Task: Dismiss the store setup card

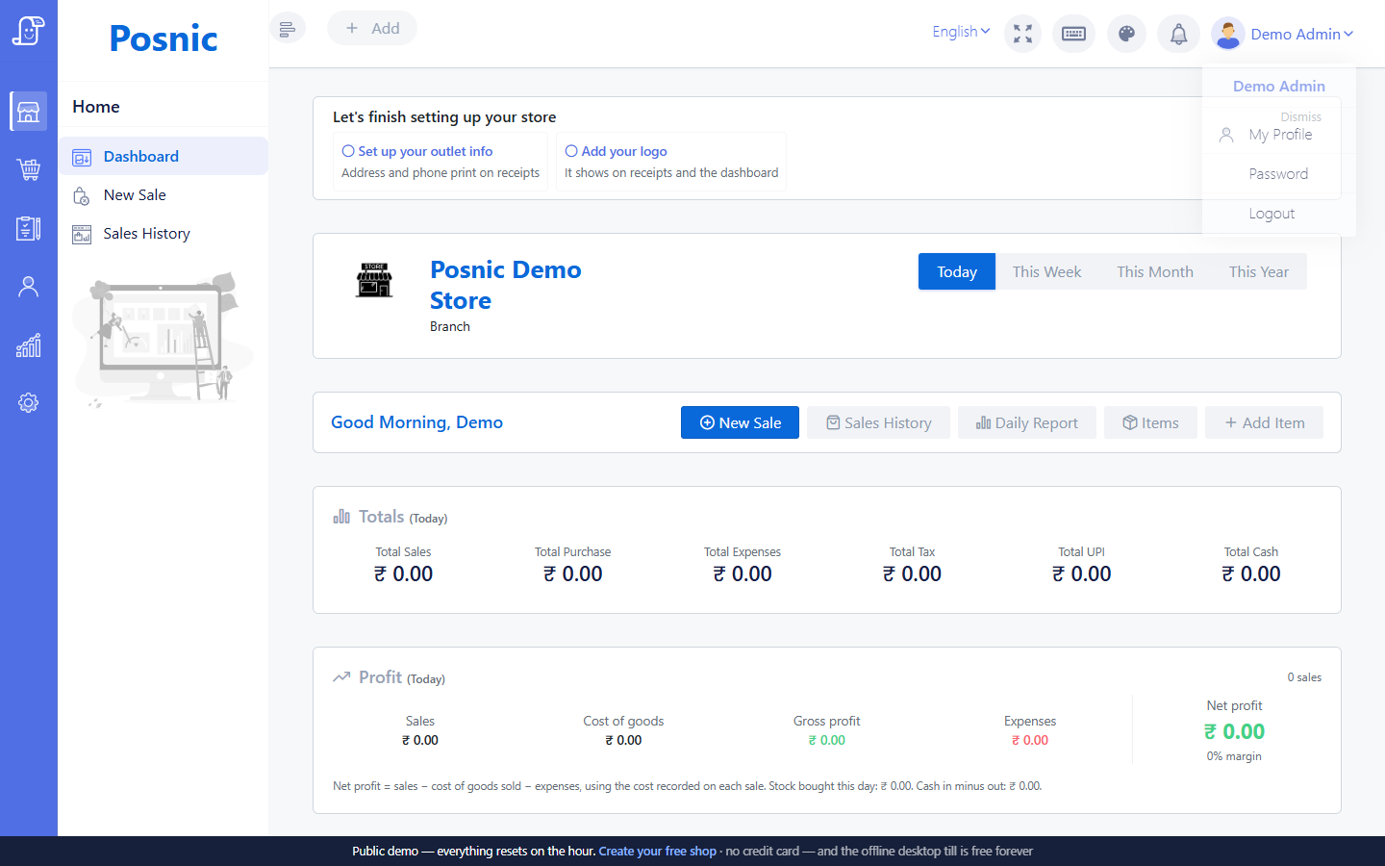Action: pos(1300,116)
